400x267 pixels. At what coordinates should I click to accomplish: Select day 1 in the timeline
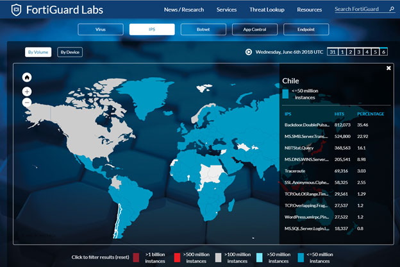342,52
